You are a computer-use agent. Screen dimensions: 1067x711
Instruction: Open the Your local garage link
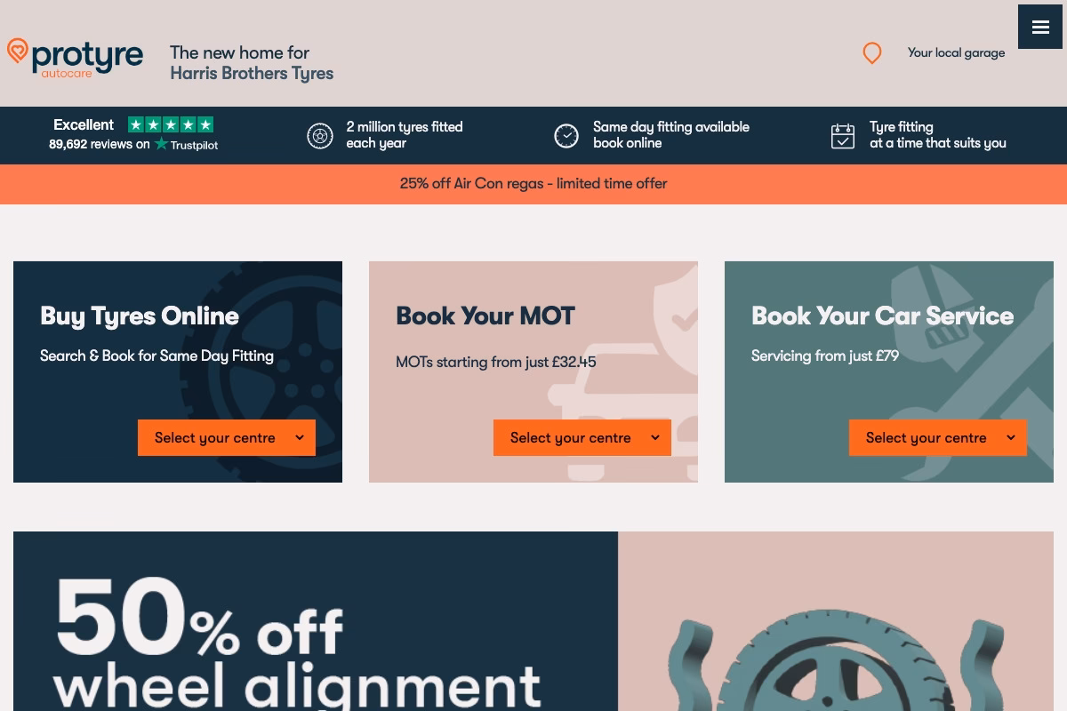pyautogui.click(x=956, y=52)
